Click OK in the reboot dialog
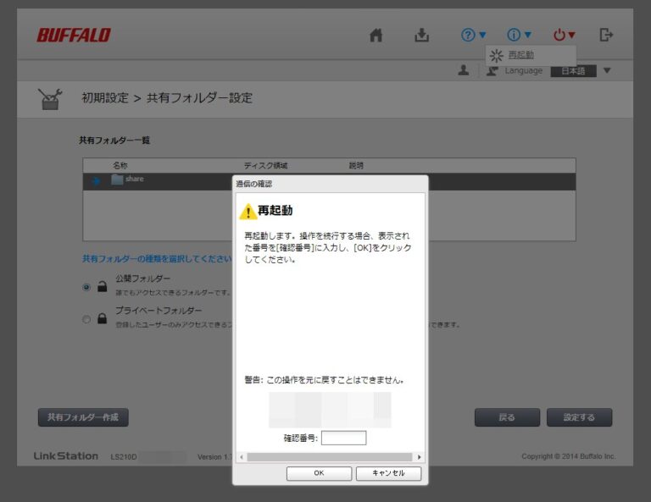 (319, 473)
